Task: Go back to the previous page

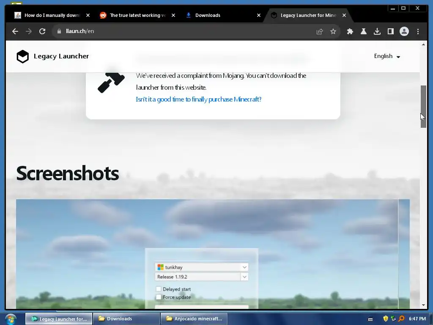Action: click(x=15, y=31)
